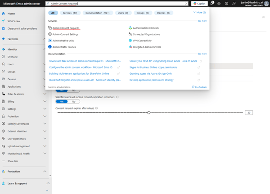
Task: Click the Administrative units icon
Action: click(x=50, y=41)
